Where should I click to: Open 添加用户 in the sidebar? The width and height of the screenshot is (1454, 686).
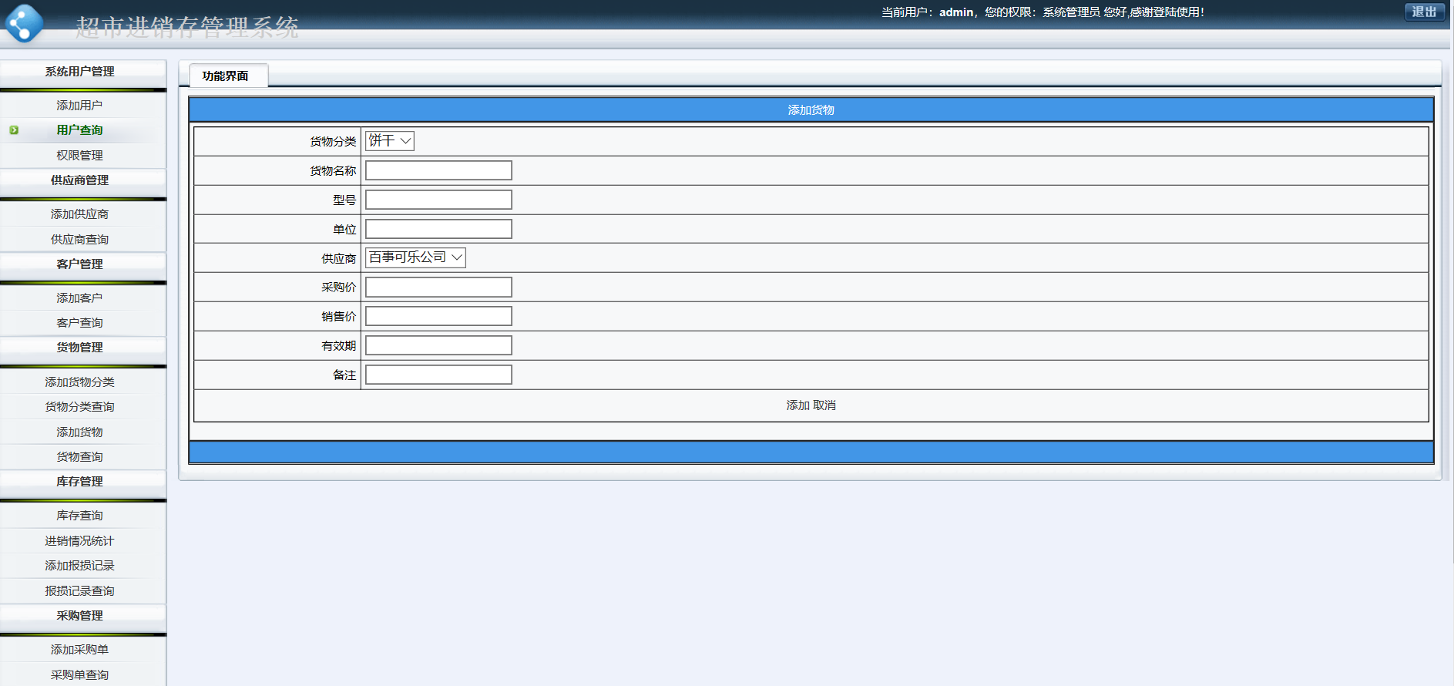[x=79, y=106]
